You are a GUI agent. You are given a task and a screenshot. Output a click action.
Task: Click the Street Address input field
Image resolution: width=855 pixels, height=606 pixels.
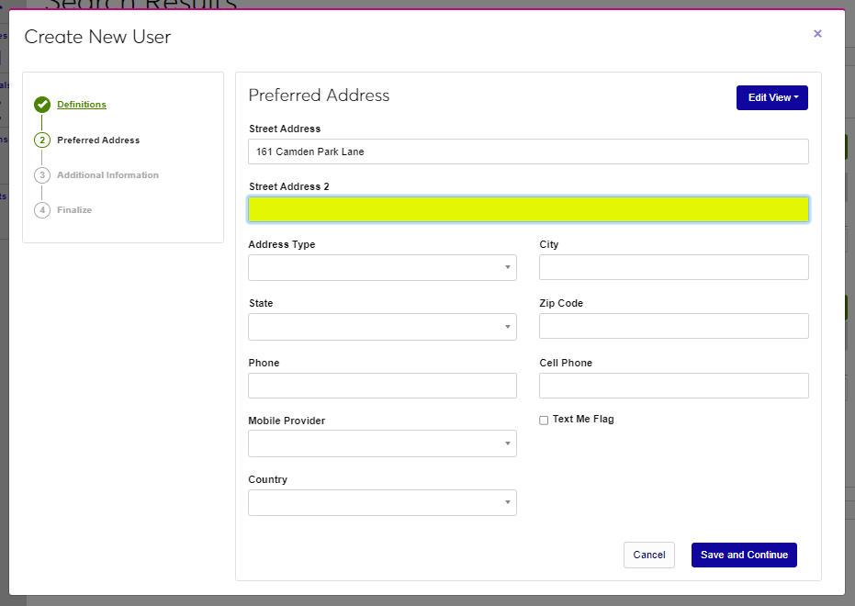(528, 151)
